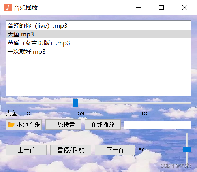
Task: Open local music with 本地音乐 button
Action: 24,125
